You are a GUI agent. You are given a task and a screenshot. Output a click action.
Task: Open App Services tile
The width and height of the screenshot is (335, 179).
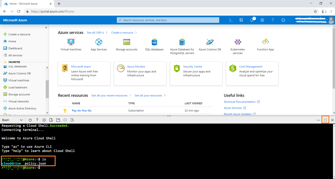click(x=99, y=45)
